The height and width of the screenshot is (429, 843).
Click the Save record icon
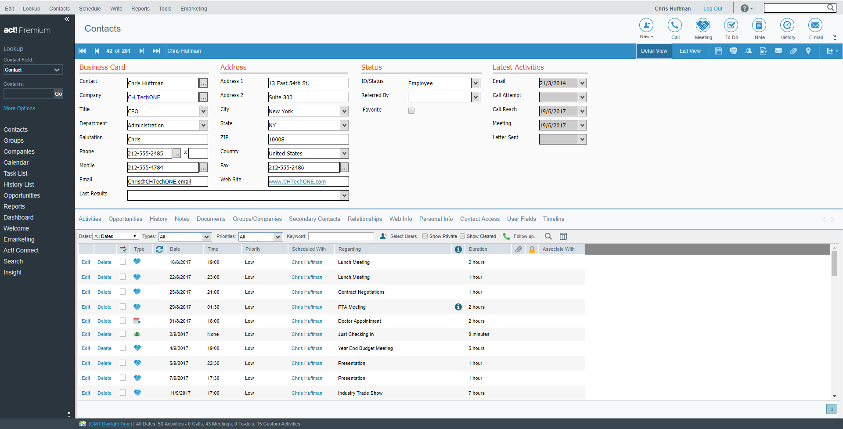[x=718, y=51]
